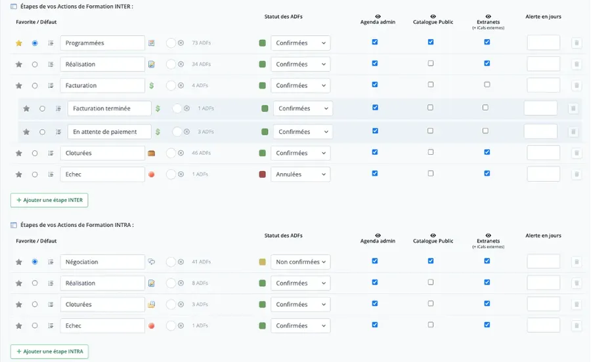Open the Non confirmées dropdown for Négociation
591x362 pixels.
tap(301, 262)
